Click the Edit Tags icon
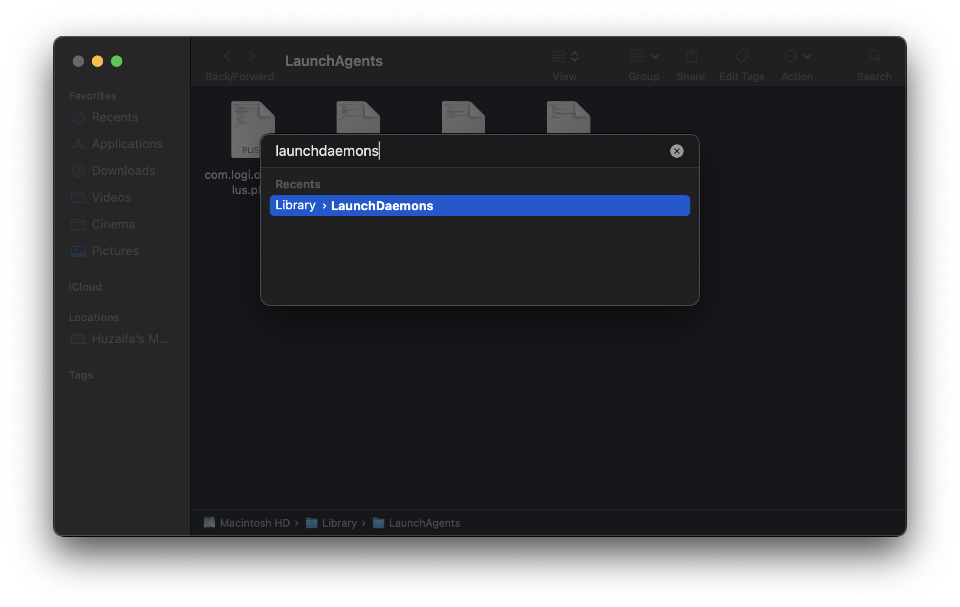This screenshot has height=607, width=960. tap(742, 56)
